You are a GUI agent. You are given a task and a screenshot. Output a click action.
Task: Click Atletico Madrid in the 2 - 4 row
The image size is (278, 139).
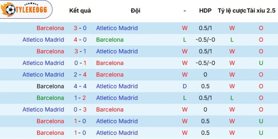click(43, 74)
